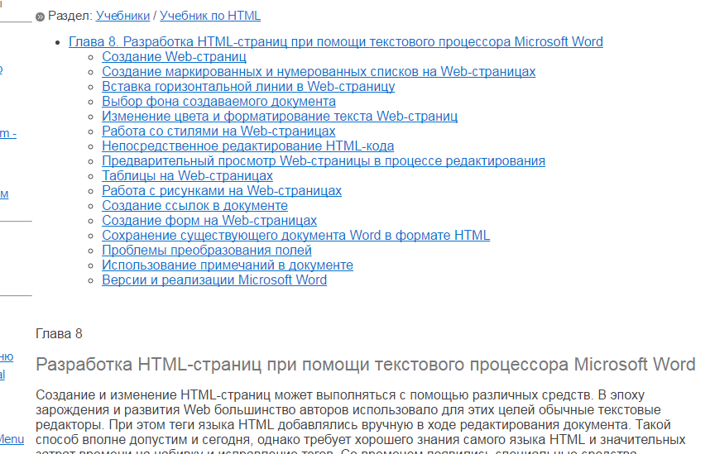
Task: Click the Глава 8 label text
Action: 60,334
